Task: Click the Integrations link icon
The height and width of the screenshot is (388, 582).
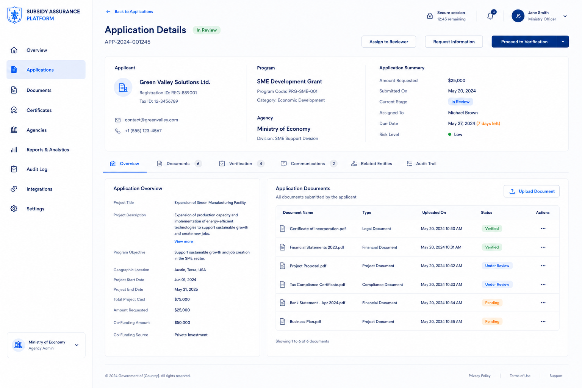Action: point(14,189)
